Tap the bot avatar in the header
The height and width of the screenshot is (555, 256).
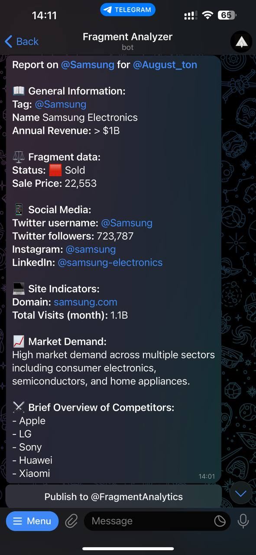click(x=242, y=42)
